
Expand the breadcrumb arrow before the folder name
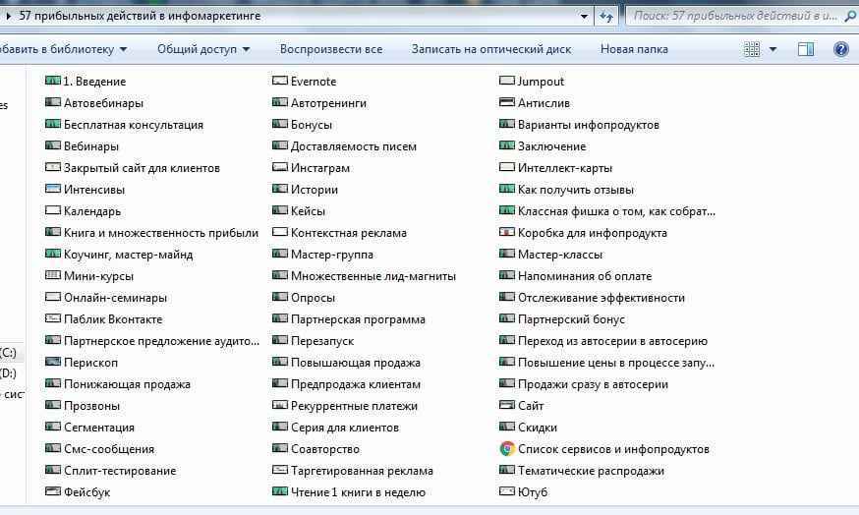coord(8,16)
